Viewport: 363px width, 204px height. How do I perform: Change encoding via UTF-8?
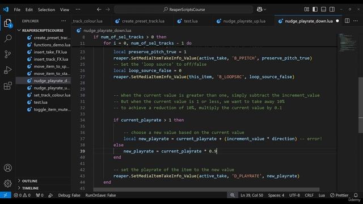(x=294, y=195)
